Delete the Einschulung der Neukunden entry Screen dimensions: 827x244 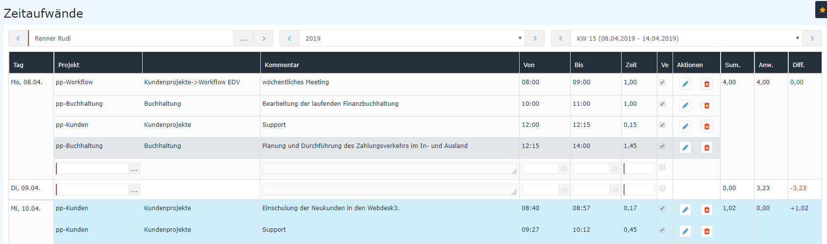click(706, 210)
